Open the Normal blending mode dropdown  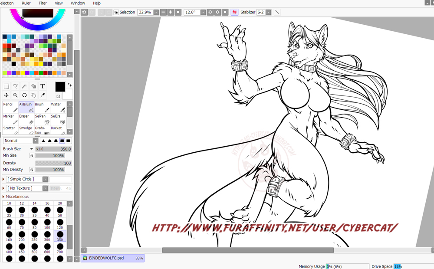click(36, 141)
